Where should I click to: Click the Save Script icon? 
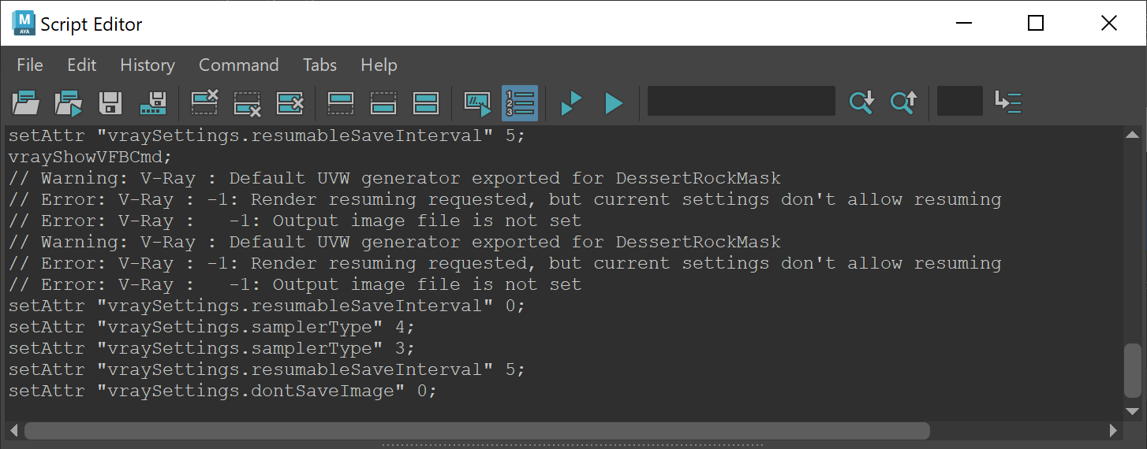point(110,103)
